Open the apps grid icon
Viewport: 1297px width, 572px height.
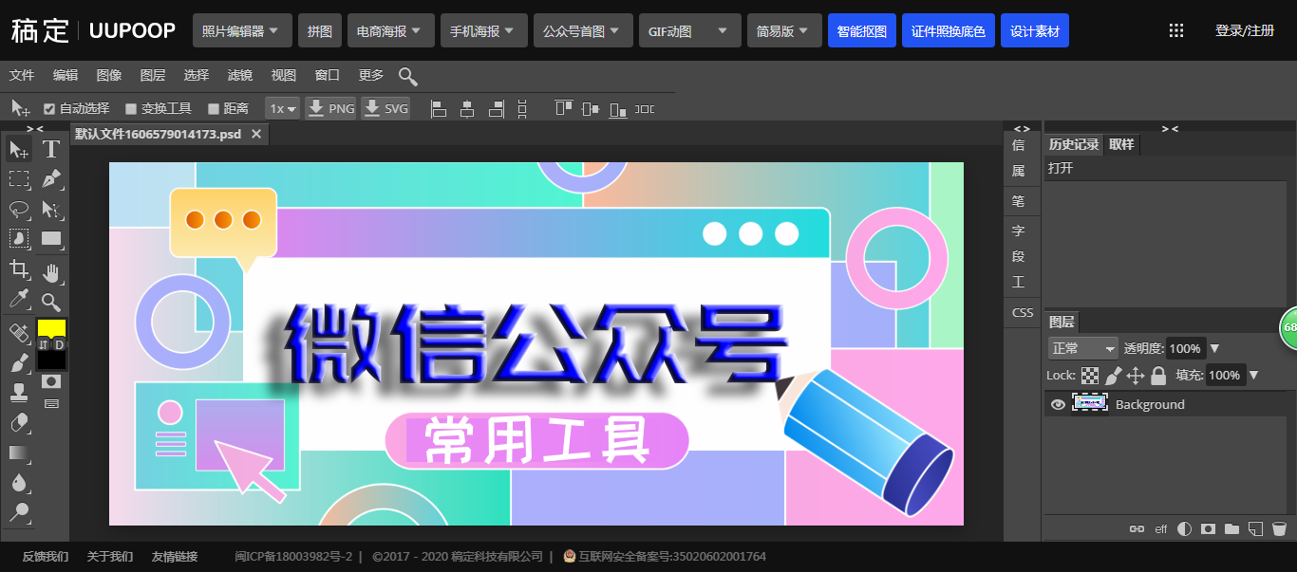1176,30
